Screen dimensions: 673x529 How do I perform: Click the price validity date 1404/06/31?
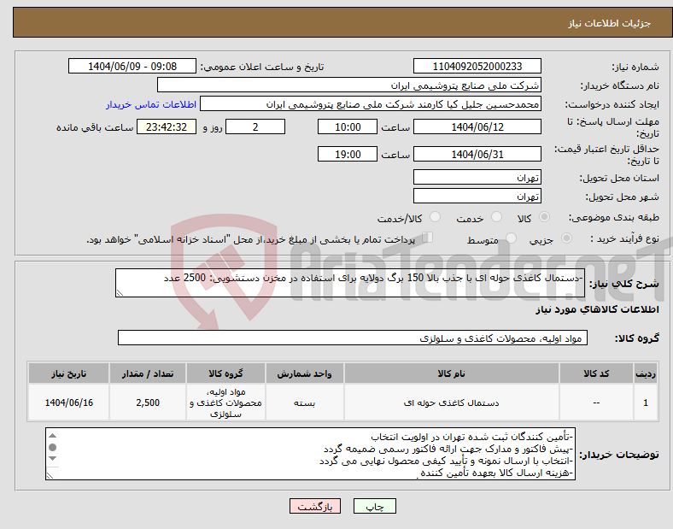pyautogui.click(x=477, y=154)
